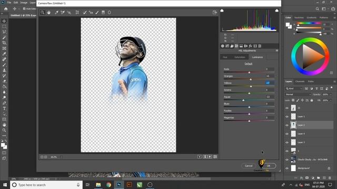Image resolution: width=337 pixels, height=189 pixels.
Task: Activate the Targeted Adjustment tool in Camera Raw
Action: [x=69, y=13]
